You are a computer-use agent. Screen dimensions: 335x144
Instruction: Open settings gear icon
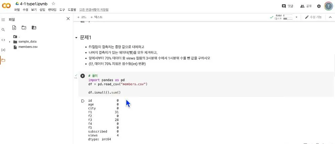point(319,6)
